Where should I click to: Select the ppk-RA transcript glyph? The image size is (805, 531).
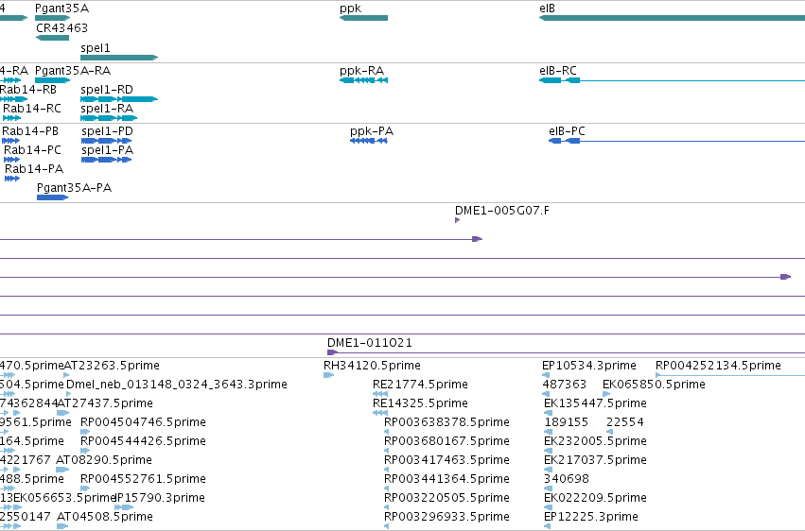coord(363,80)
